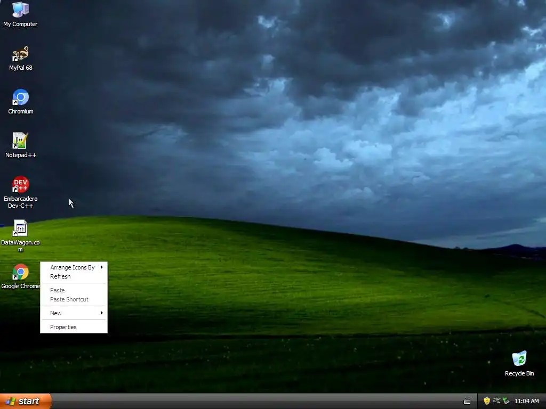Click the 11:04 AM taskbar clock
Viewport: 546px width, 409px height.
526,401
